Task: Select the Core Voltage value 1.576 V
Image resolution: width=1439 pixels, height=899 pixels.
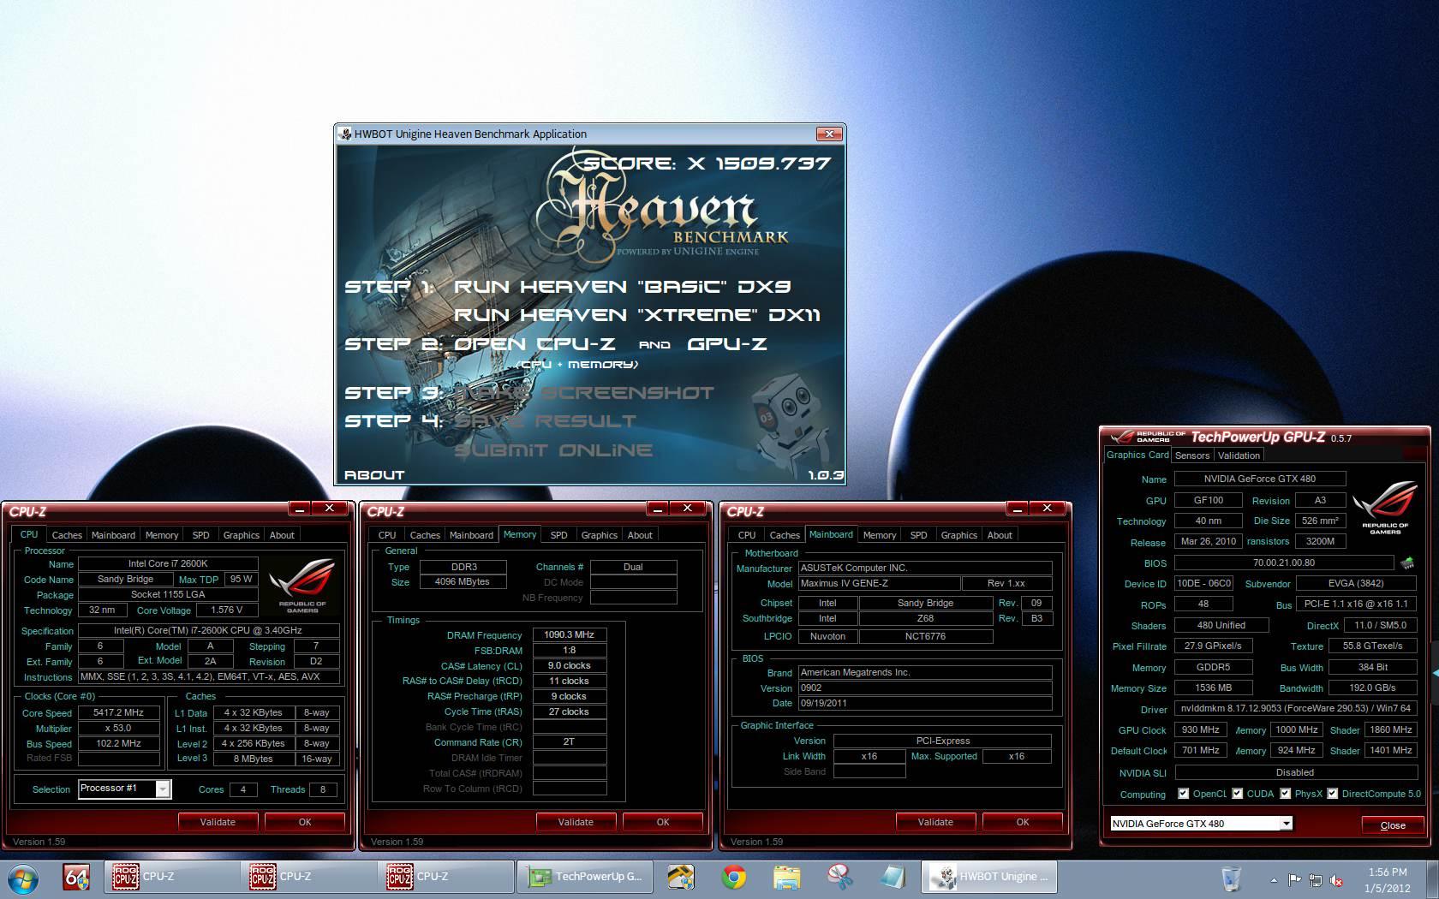Action: pos(227,610)
